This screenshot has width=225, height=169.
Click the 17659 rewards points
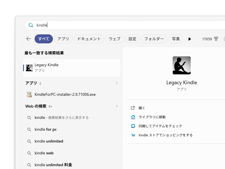(207, 39)
